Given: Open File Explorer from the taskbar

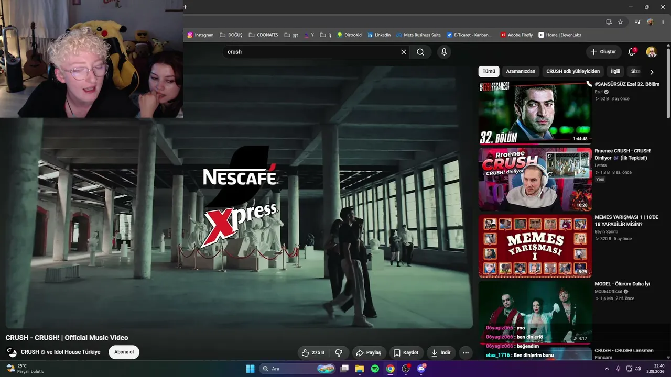Looking at the screenshot, I should (360, 369).
